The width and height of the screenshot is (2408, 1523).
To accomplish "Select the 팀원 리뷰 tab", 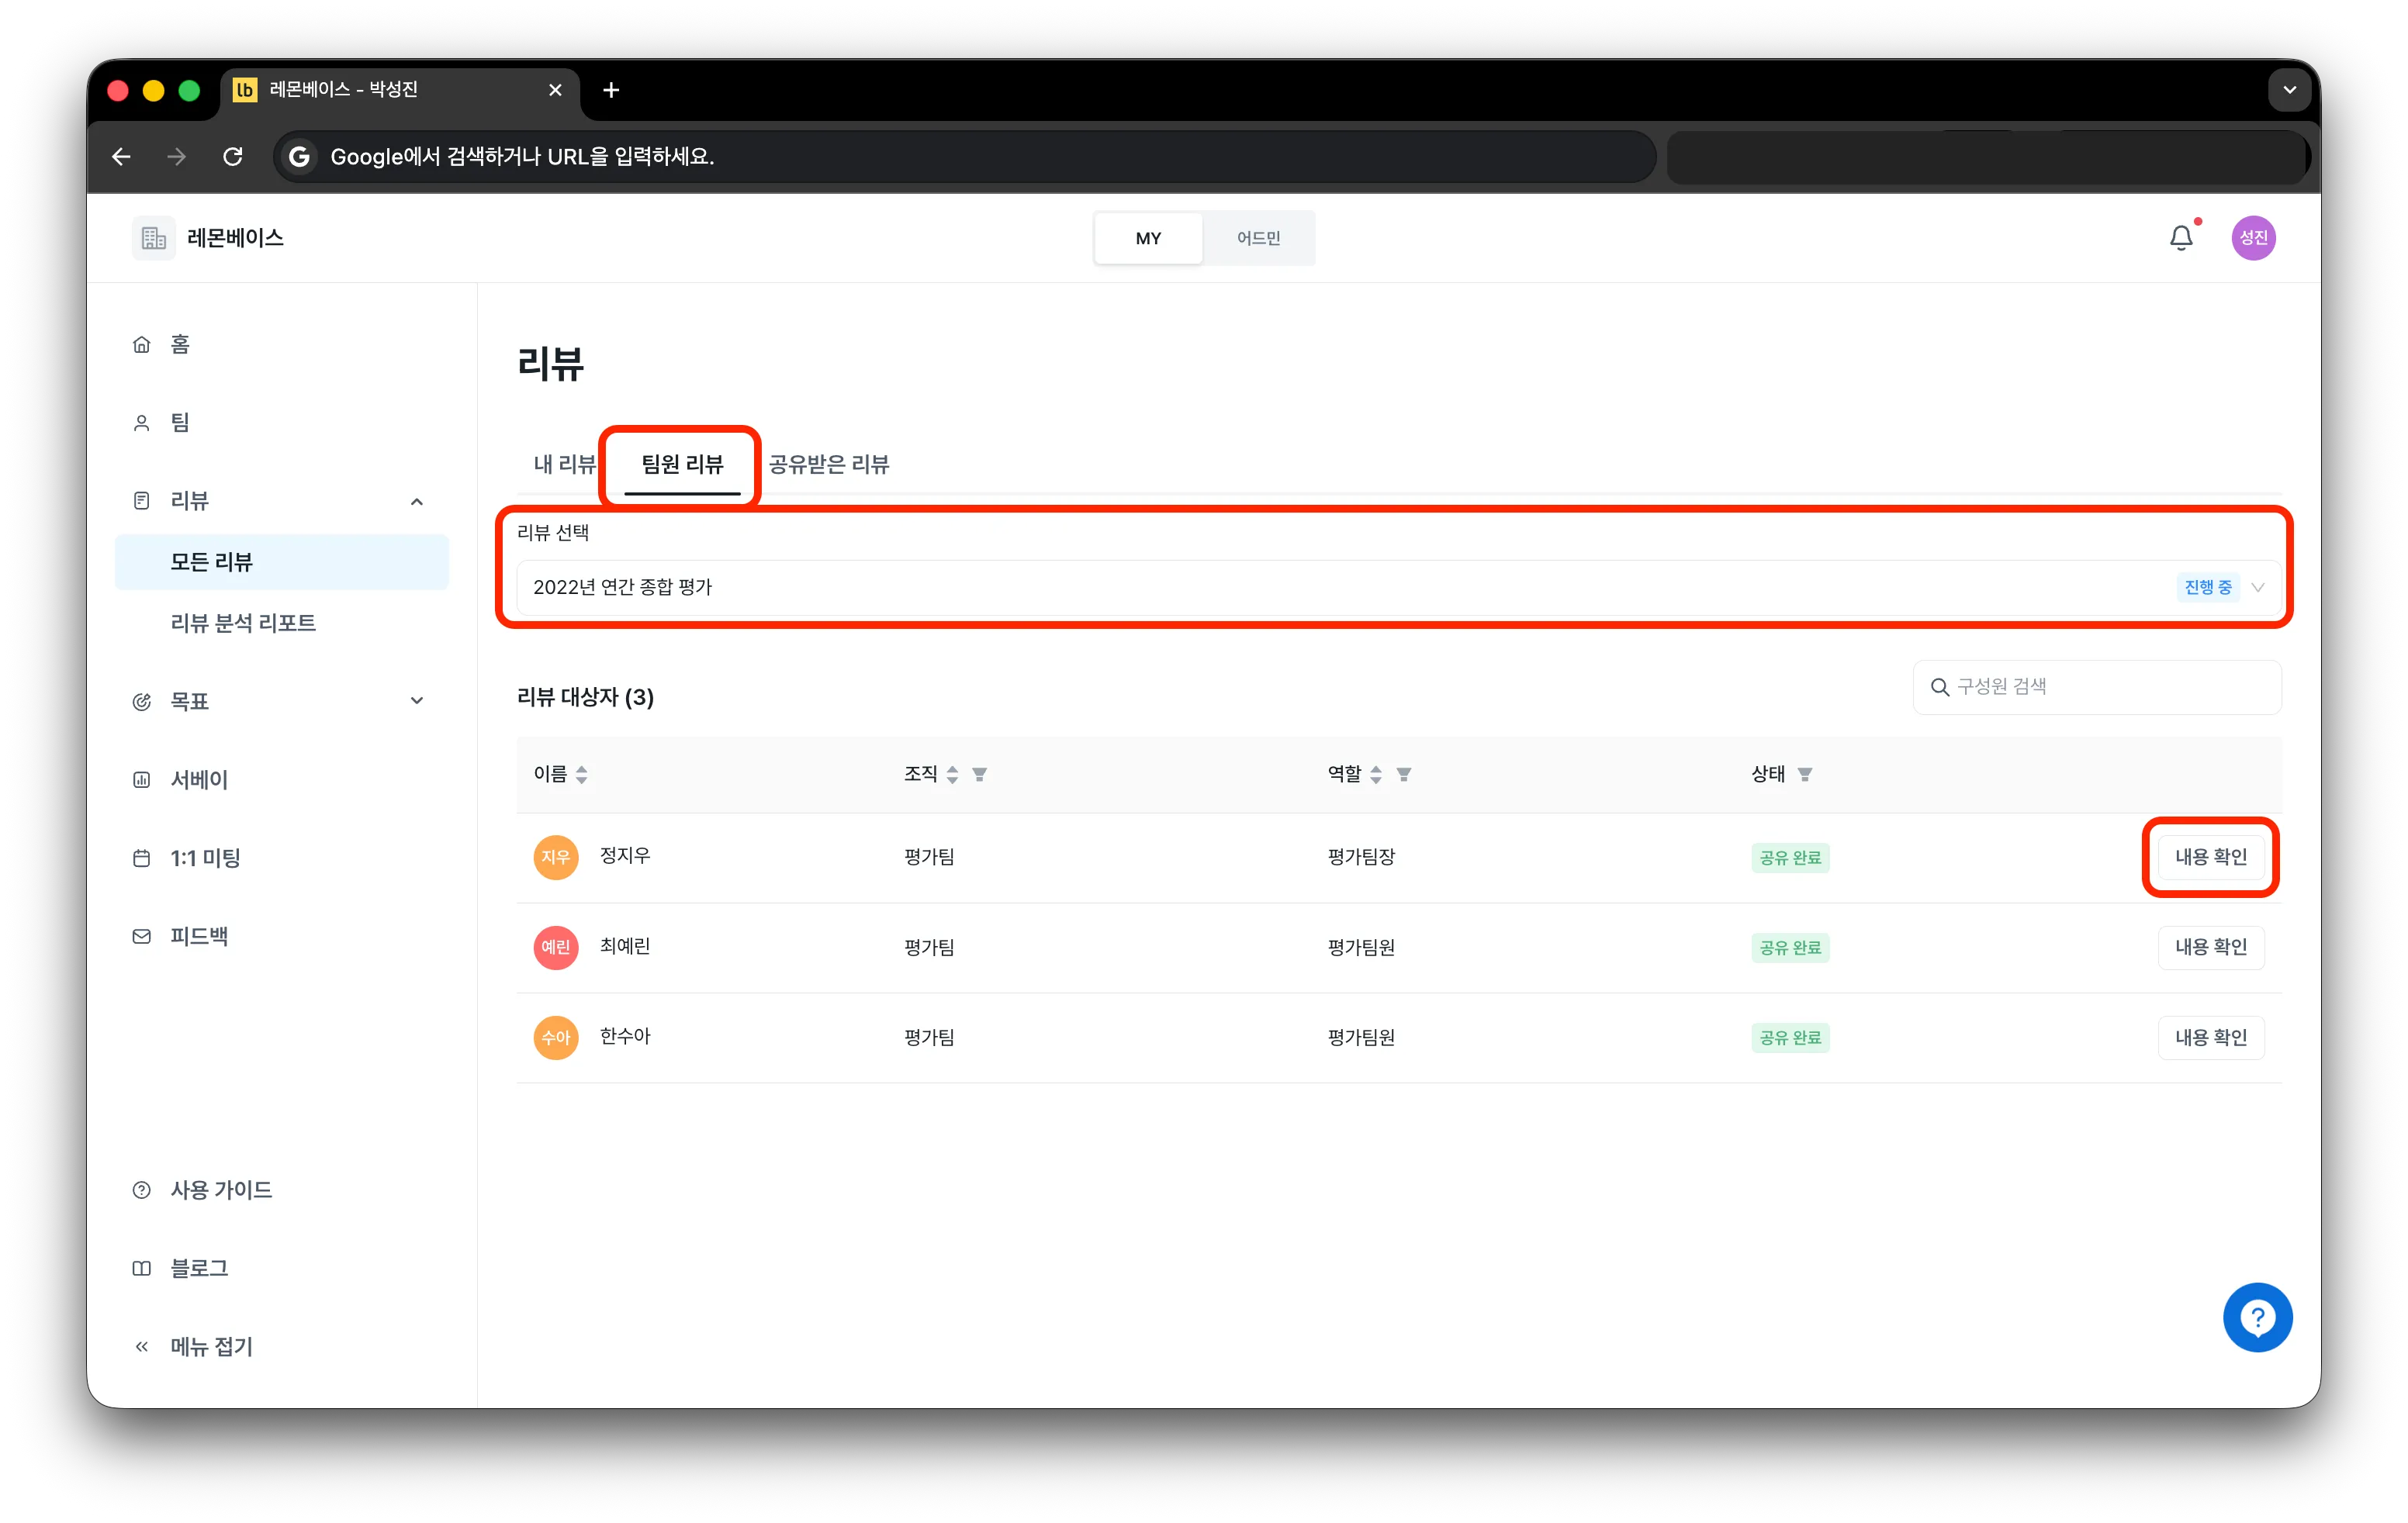I will pos(682,464).
